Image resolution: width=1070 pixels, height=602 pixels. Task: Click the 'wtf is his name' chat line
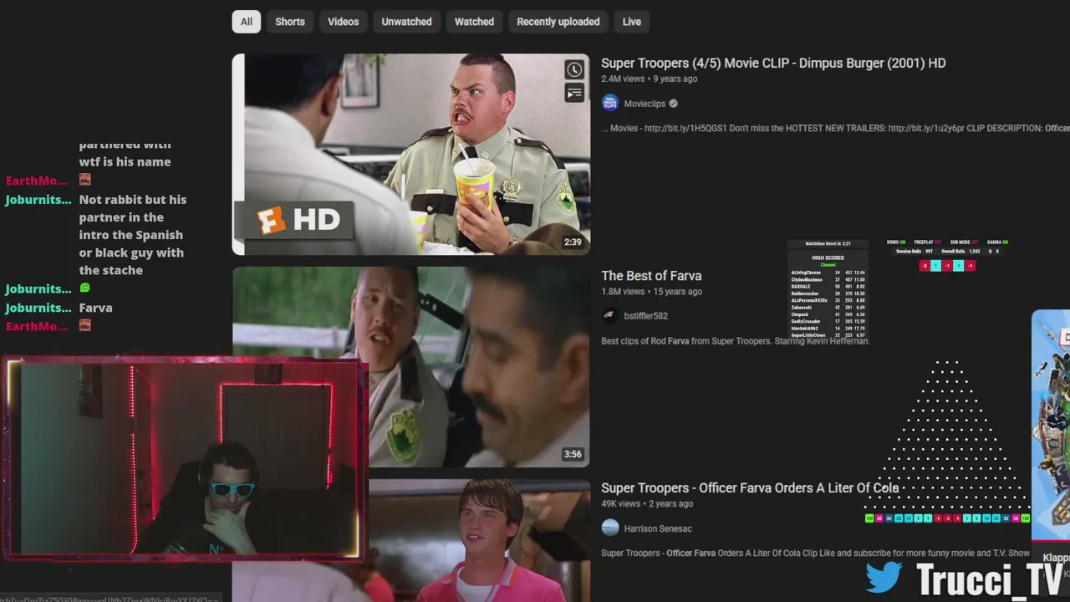pos(125,162)
